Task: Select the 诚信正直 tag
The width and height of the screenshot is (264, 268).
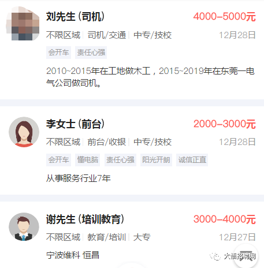Action: pyautogui.click(x=192, y=160)
